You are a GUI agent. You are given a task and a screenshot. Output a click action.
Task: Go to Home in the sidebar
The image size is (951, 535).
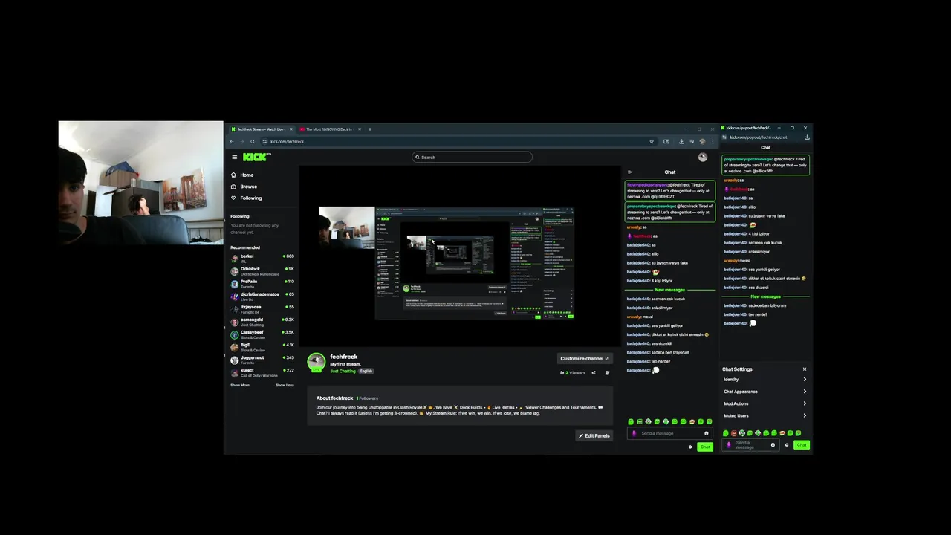point(241,175)
